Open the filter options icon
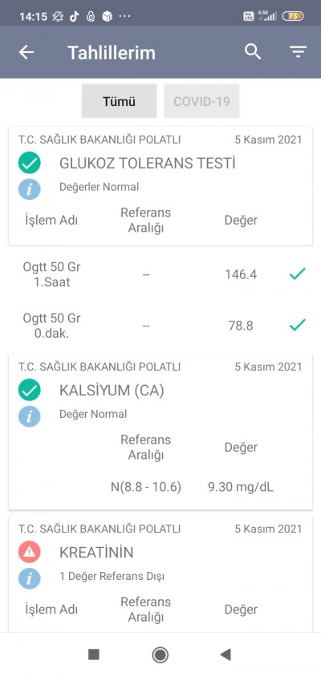 (x=298, y=52)
